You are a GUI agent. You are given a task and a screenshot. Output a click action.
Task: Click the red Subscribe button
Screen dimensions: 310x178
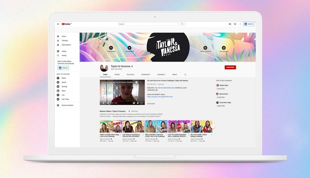pos(230,67)
